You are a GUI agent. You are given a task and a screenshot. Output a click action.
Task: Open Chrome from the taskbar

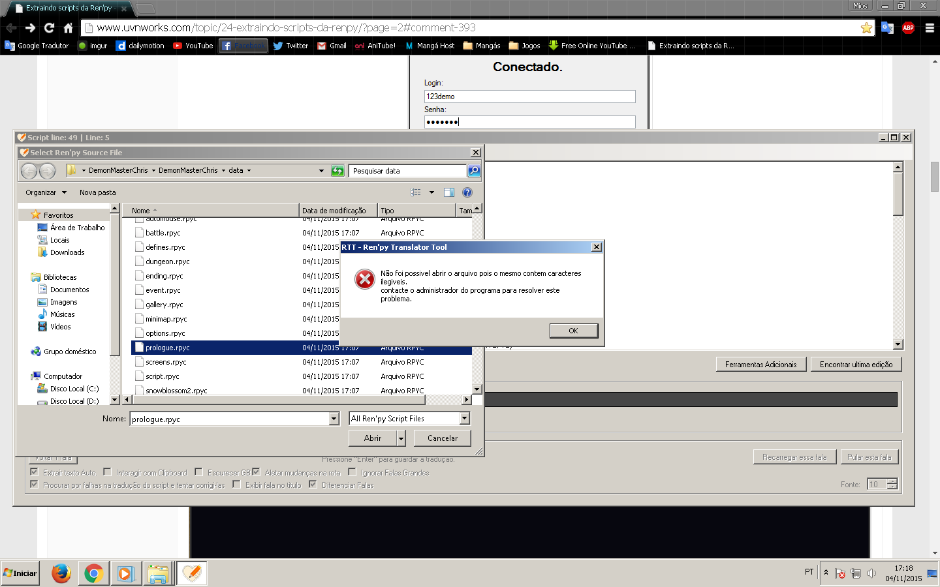(x=93, y=573)
